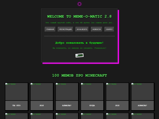Click the WELCOME TO MEME-O-MATIC 2.8 title
Viewport: 159px width, 119px height.
[x=79, y=16]
